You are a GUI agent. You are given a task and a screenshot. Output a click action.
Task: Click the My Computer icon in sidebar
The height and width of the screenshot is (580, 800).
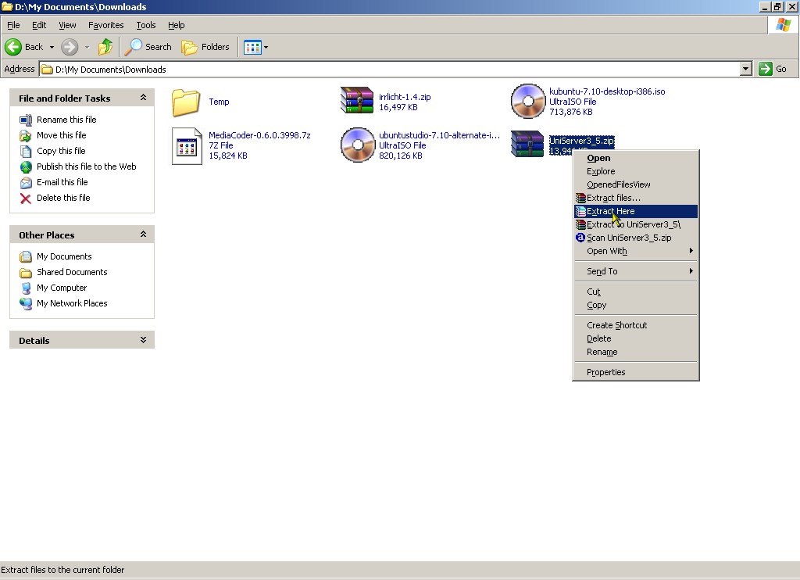coord(26,288)
